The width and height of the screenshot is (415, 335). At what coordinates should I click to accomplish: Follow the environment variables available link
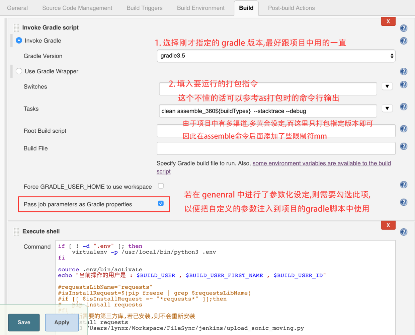point(274,167)
